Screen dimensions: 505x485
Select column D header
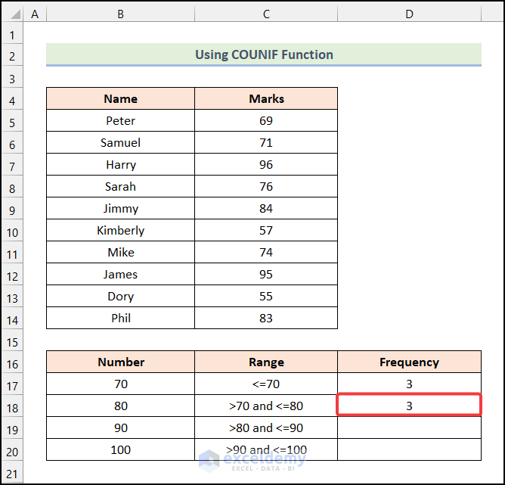click(409, 14)
